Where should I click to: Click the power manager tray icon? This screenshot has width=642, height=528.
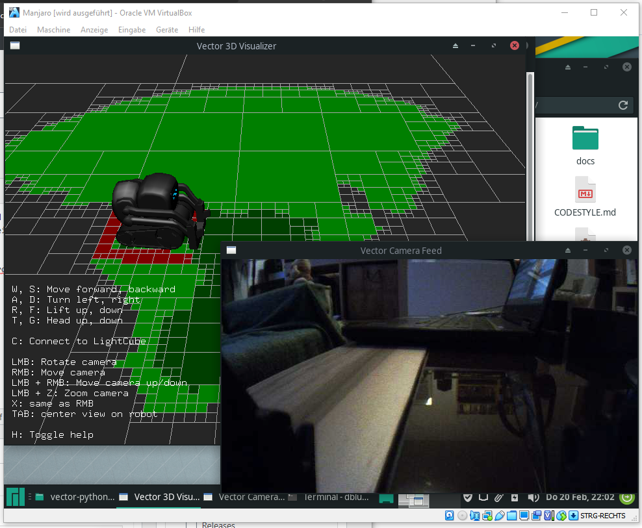(515, 497)
